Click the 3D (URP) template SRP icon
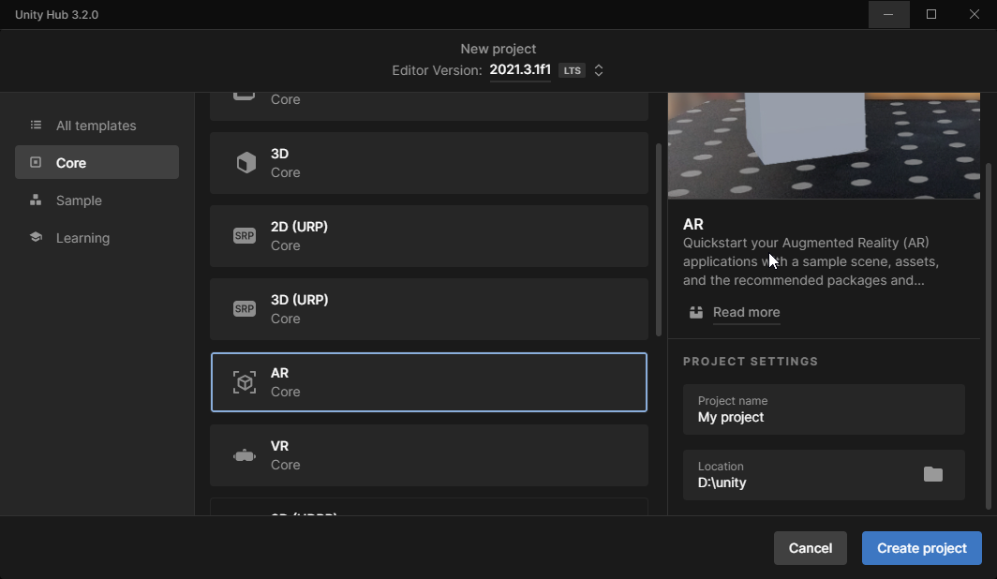This screenshot has height=579, width=997. (245, 308)
